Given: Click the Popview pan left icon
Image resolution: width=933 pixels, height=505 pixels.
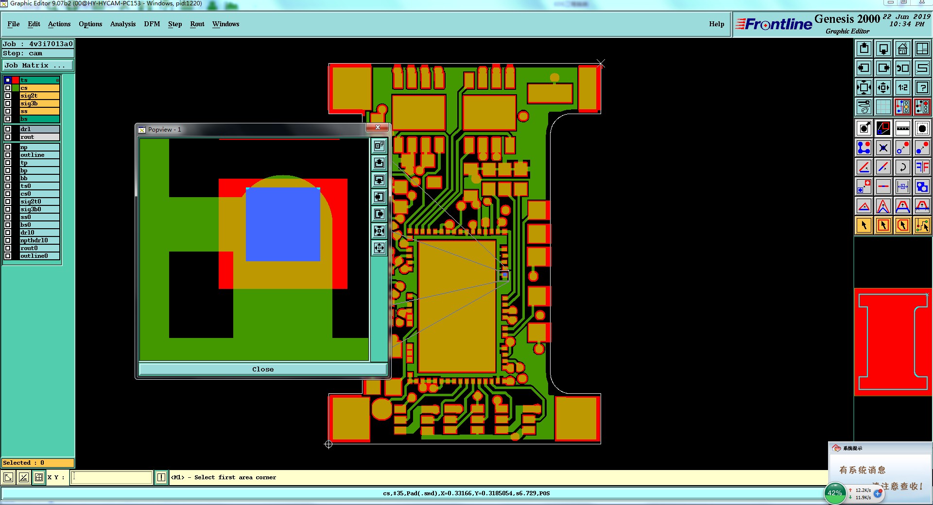Looking at the screenshot, I should (x=380, y=197).
